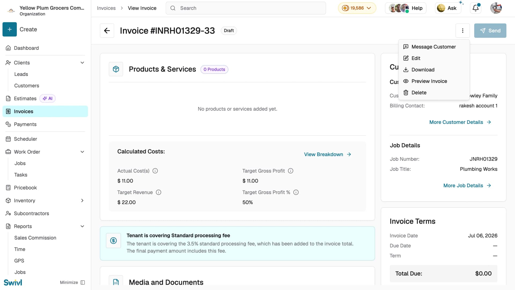
Task: Open the Time report
Action: (x=20, y=249)
